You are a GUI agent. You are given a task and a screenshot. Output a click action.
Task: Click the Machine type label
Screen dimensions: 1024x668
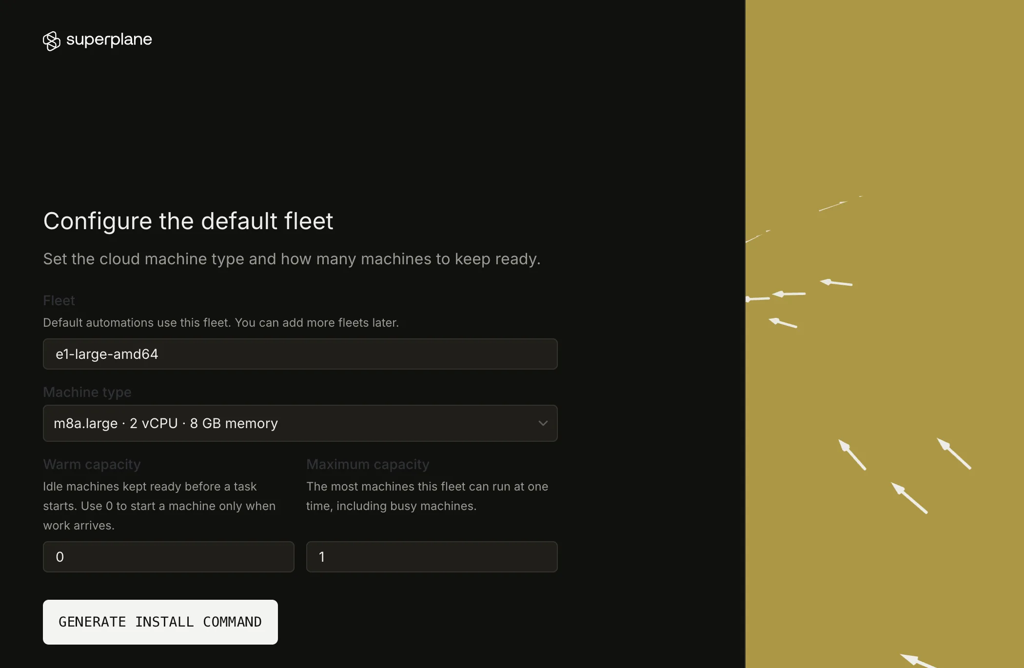tap(87, 392)
